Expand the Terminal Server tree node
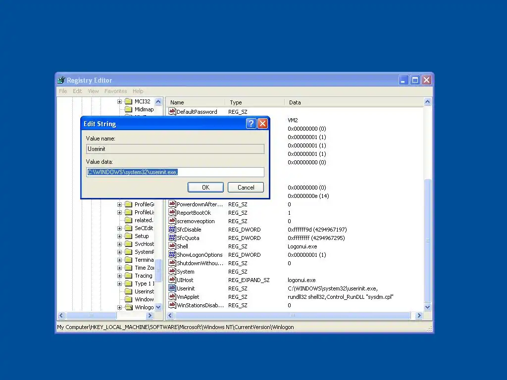This screenshot has height=380, width=507. coord(119,260)
